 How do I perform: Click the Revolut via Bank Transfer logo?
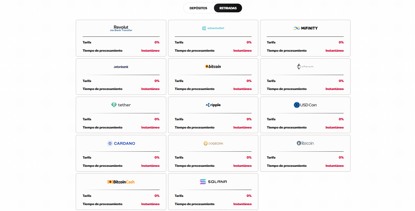pos(121,28)
